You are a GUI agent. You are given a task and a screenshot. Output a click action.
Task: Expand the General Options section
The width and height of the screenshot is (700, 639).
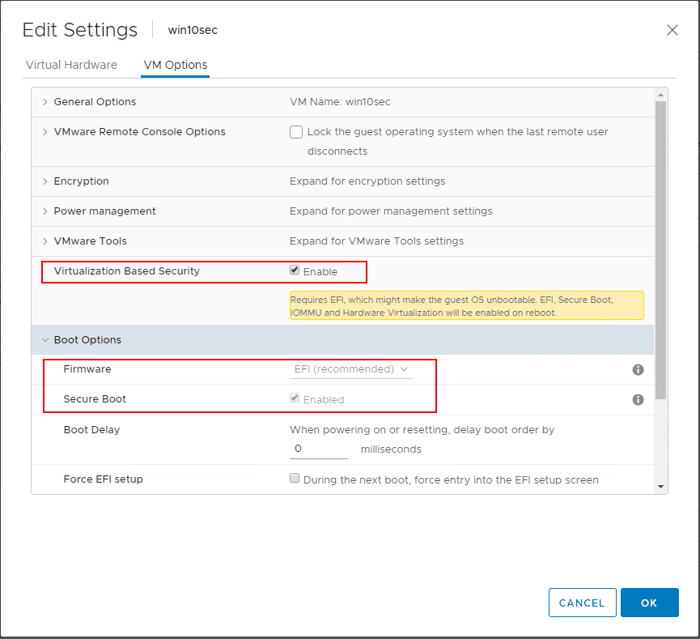(x=45, y=102)
